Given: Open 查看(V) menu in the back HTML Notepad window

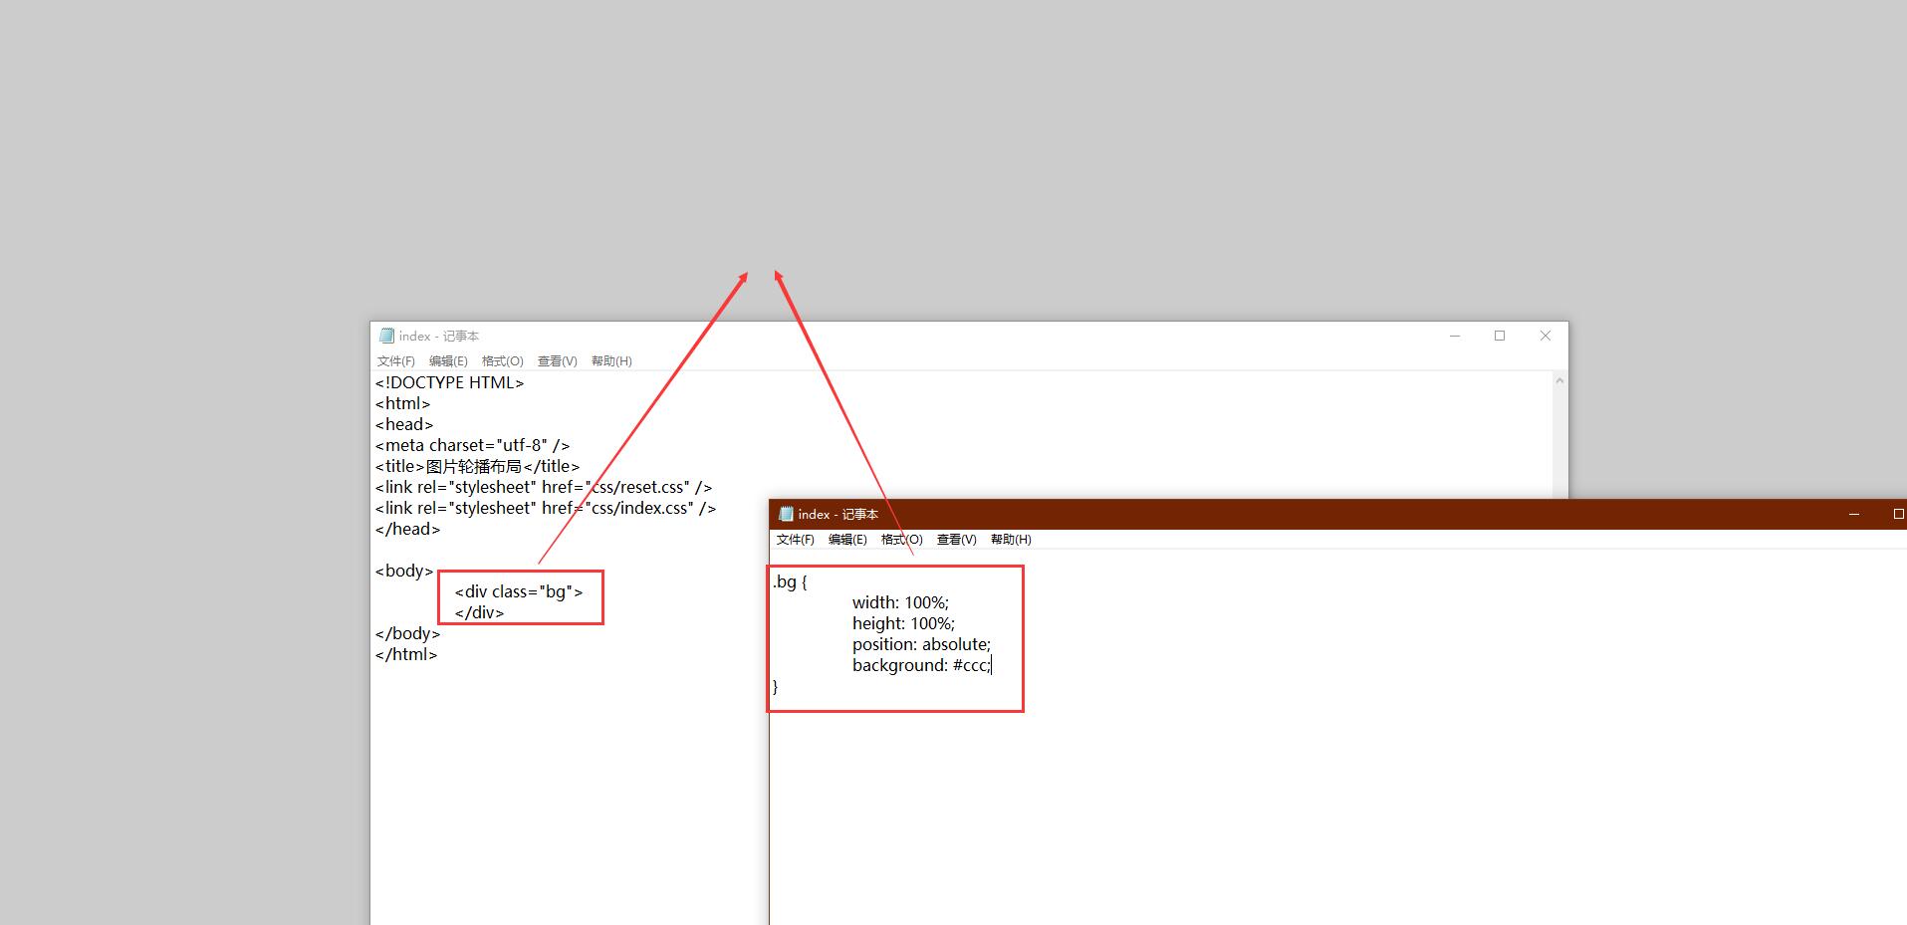Looking at the screenshot, I should coord(558,361).
